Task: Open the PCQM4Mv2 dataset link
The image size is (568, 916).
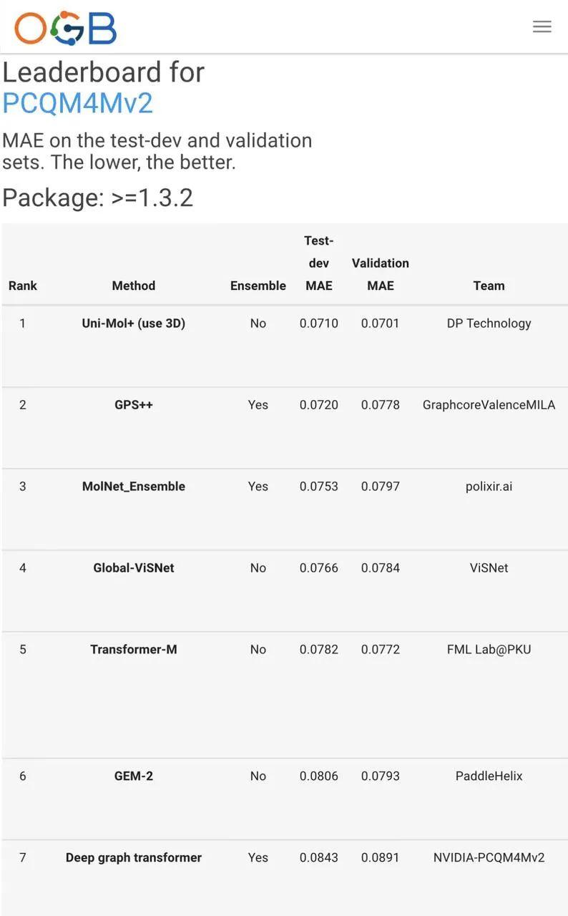Action: pyautogui.click(x=77, y=103)
